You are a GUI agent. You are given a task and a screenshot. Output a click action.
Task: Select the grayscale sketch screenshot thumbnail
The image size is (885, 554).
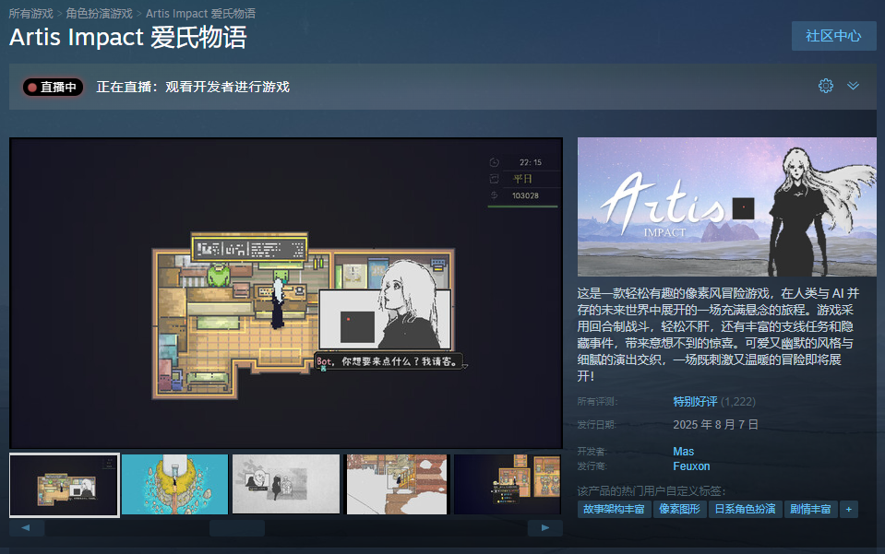[286, 485]
